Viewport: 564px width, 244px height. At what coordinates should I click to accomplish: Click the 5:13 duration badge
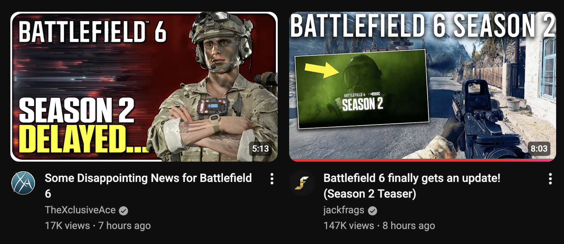(x=261, y=149)
